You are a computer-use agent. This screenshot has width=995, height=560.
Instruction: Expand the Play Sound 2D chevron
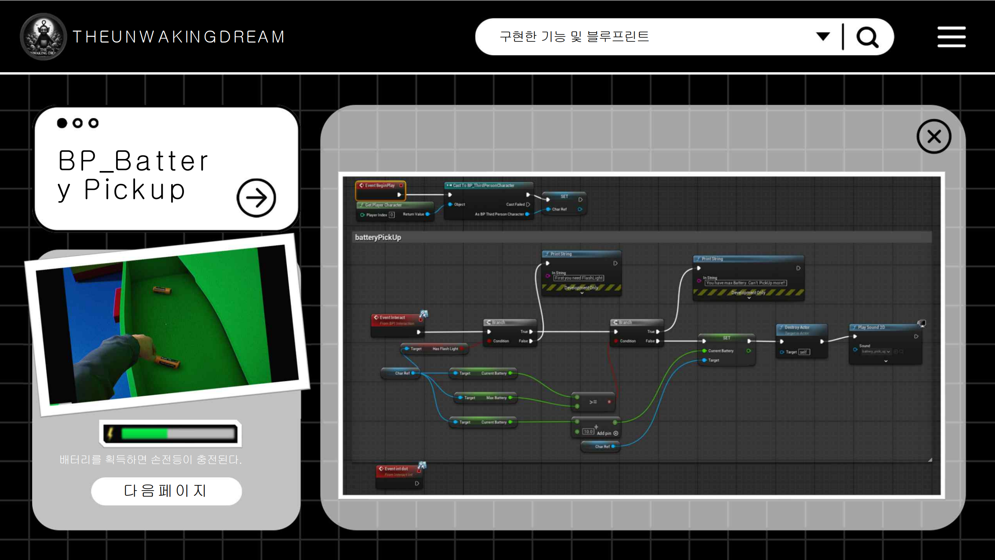[885, 361]
